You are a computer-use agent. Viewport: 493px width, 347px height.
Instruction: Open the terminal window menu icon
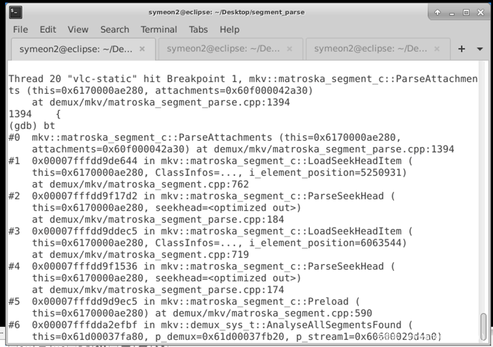(16, 12)
